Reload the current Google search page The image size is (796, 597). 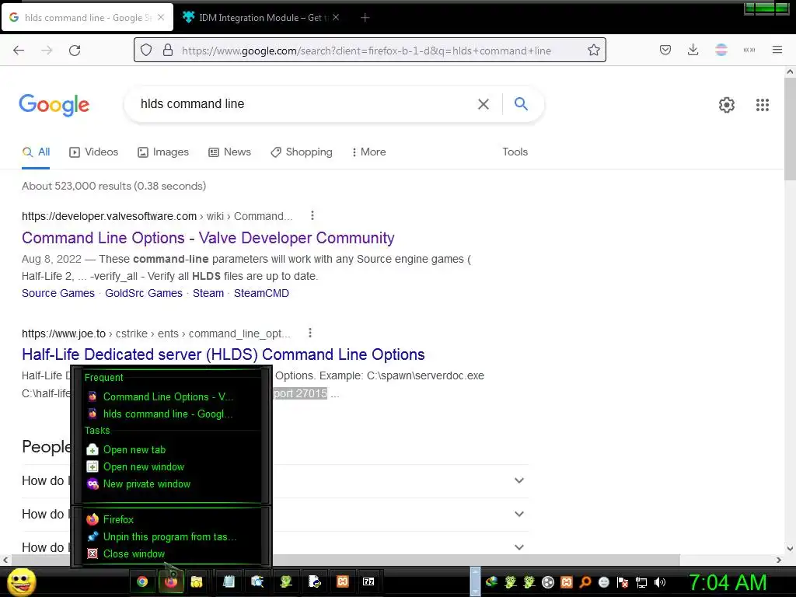75,50
